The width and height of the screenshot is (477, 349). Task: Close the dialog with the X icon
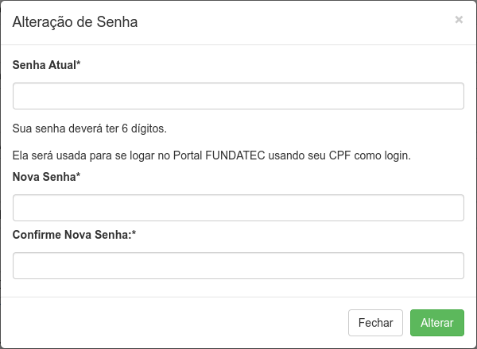(459, 20)
